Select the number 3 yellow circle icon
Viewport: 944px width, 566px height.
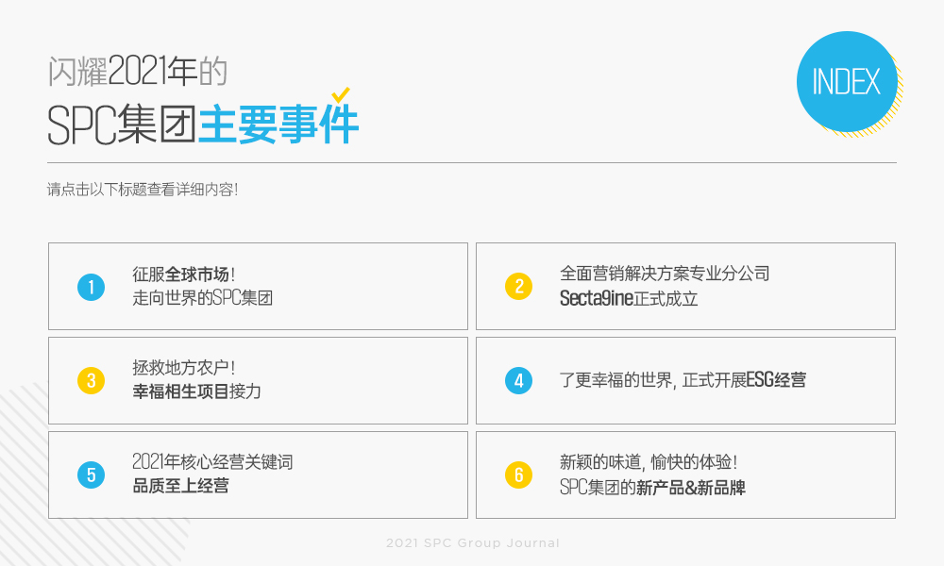point(91,380)
